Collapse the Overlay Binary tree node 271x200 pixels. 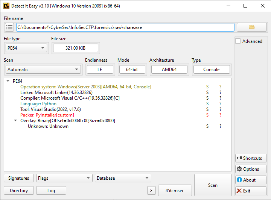(x=16, y=121)
